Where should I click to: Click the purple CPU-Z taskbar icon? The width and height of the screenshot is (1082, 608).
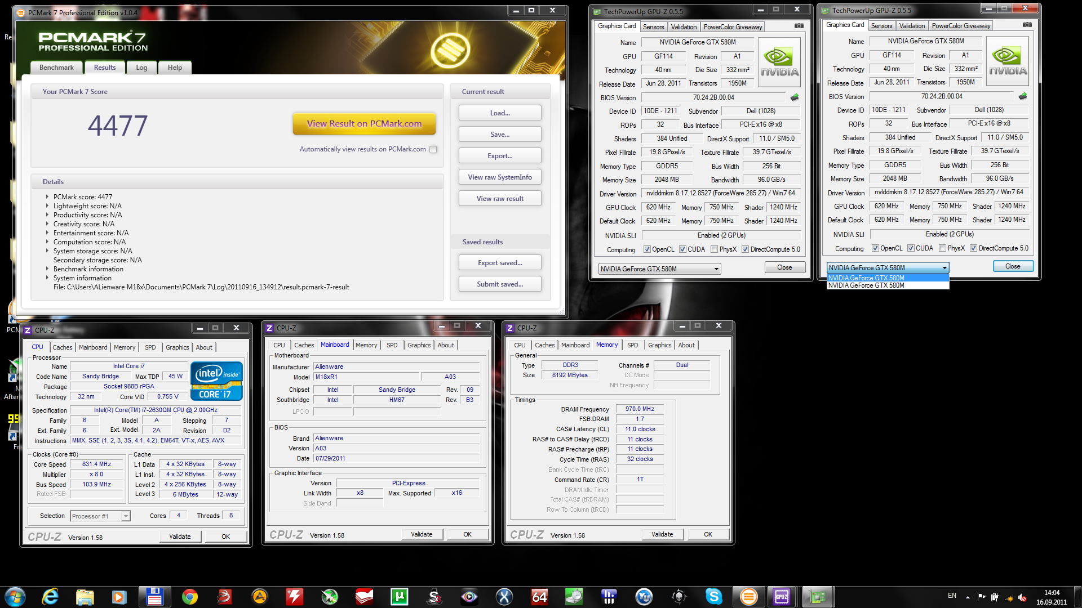tap(782, 596)
